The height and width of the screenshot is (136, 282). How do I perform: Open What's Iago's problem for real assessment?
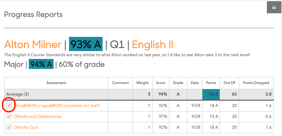click(57, 106)
